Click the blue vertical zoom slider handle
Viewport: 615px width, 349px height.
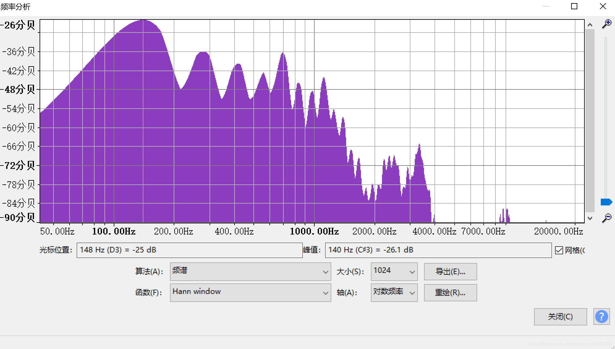click(x=606, y=202)
